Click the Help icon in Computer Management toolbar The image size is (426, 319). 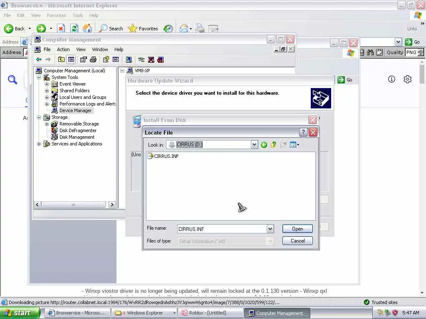coord(106,60)
